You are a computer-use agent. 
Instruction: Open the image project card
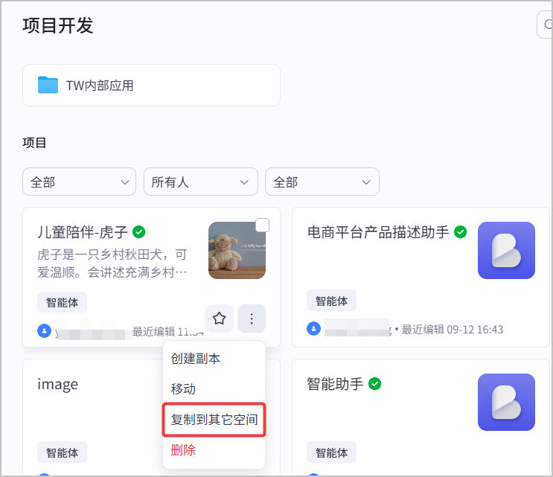coord(94,417)
